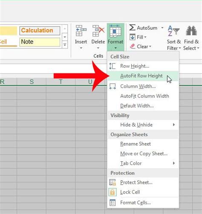
Task: Click the Row Height icon in menu
Action: pos(113,66)
